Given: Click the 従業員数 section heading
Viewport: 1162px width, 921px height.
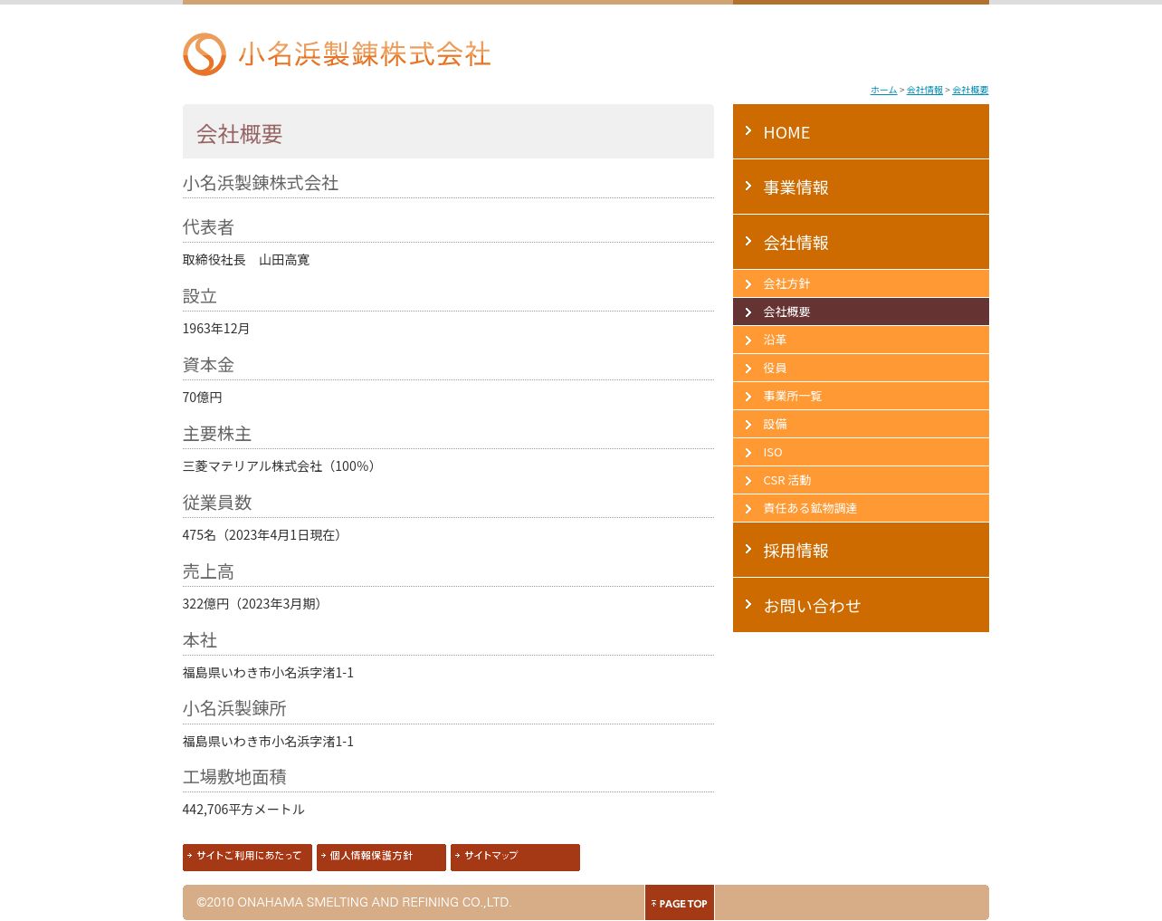Looking at the screenshot, I should coord(217,503).
